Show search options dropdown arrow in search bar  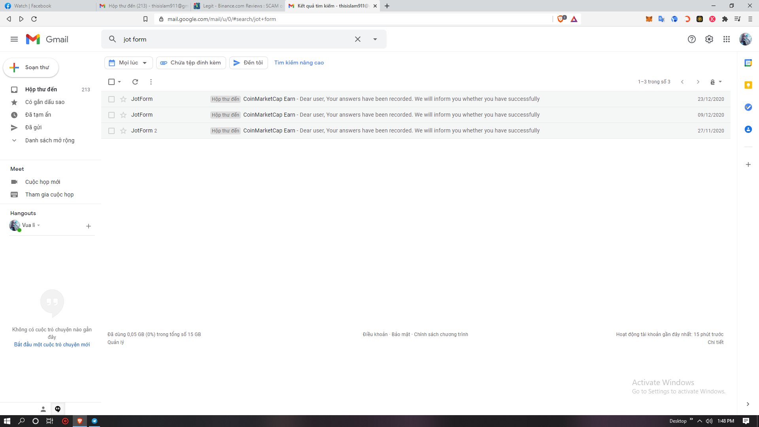pos(375,39)
